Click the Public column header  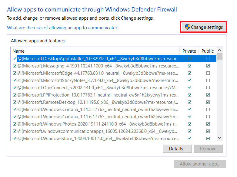tap(208, 51)
